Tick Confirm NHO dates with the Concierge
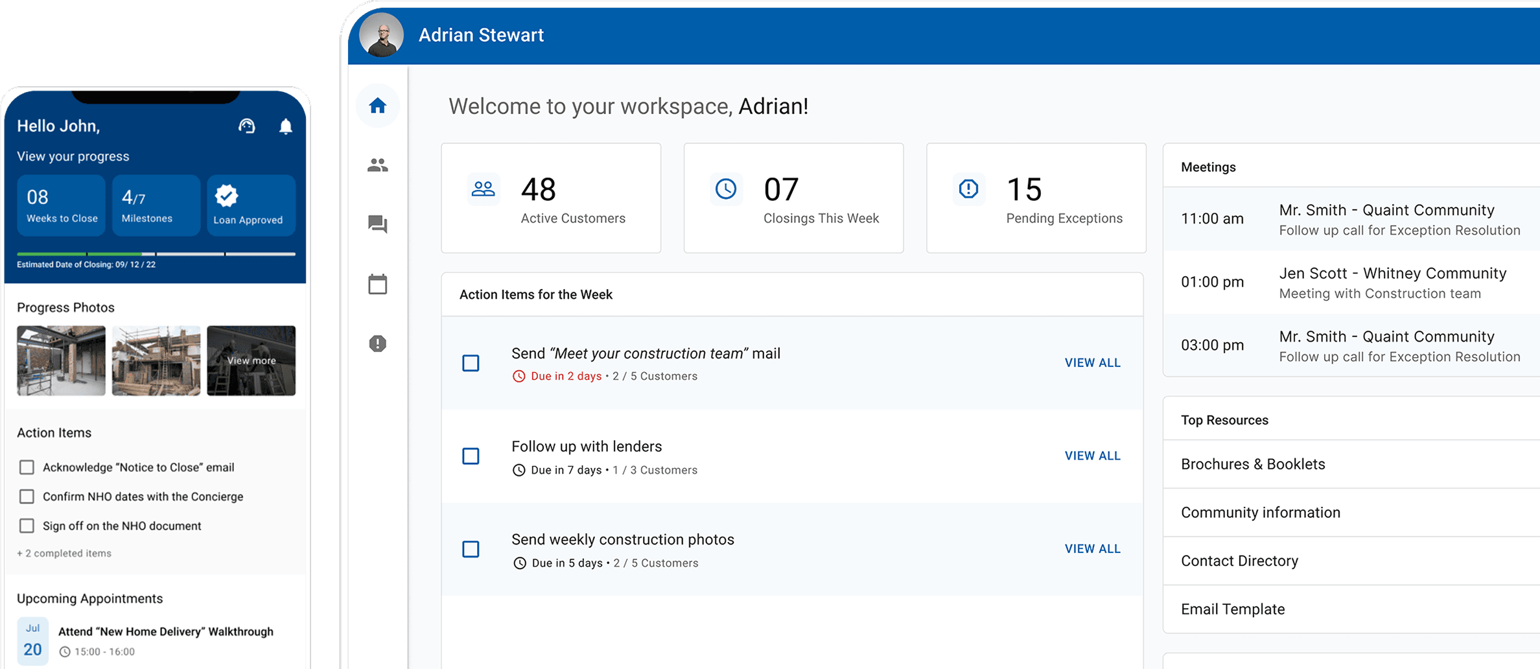This screenshot has width=1540, height=669. pyautogui.click(x=27, y=497)
